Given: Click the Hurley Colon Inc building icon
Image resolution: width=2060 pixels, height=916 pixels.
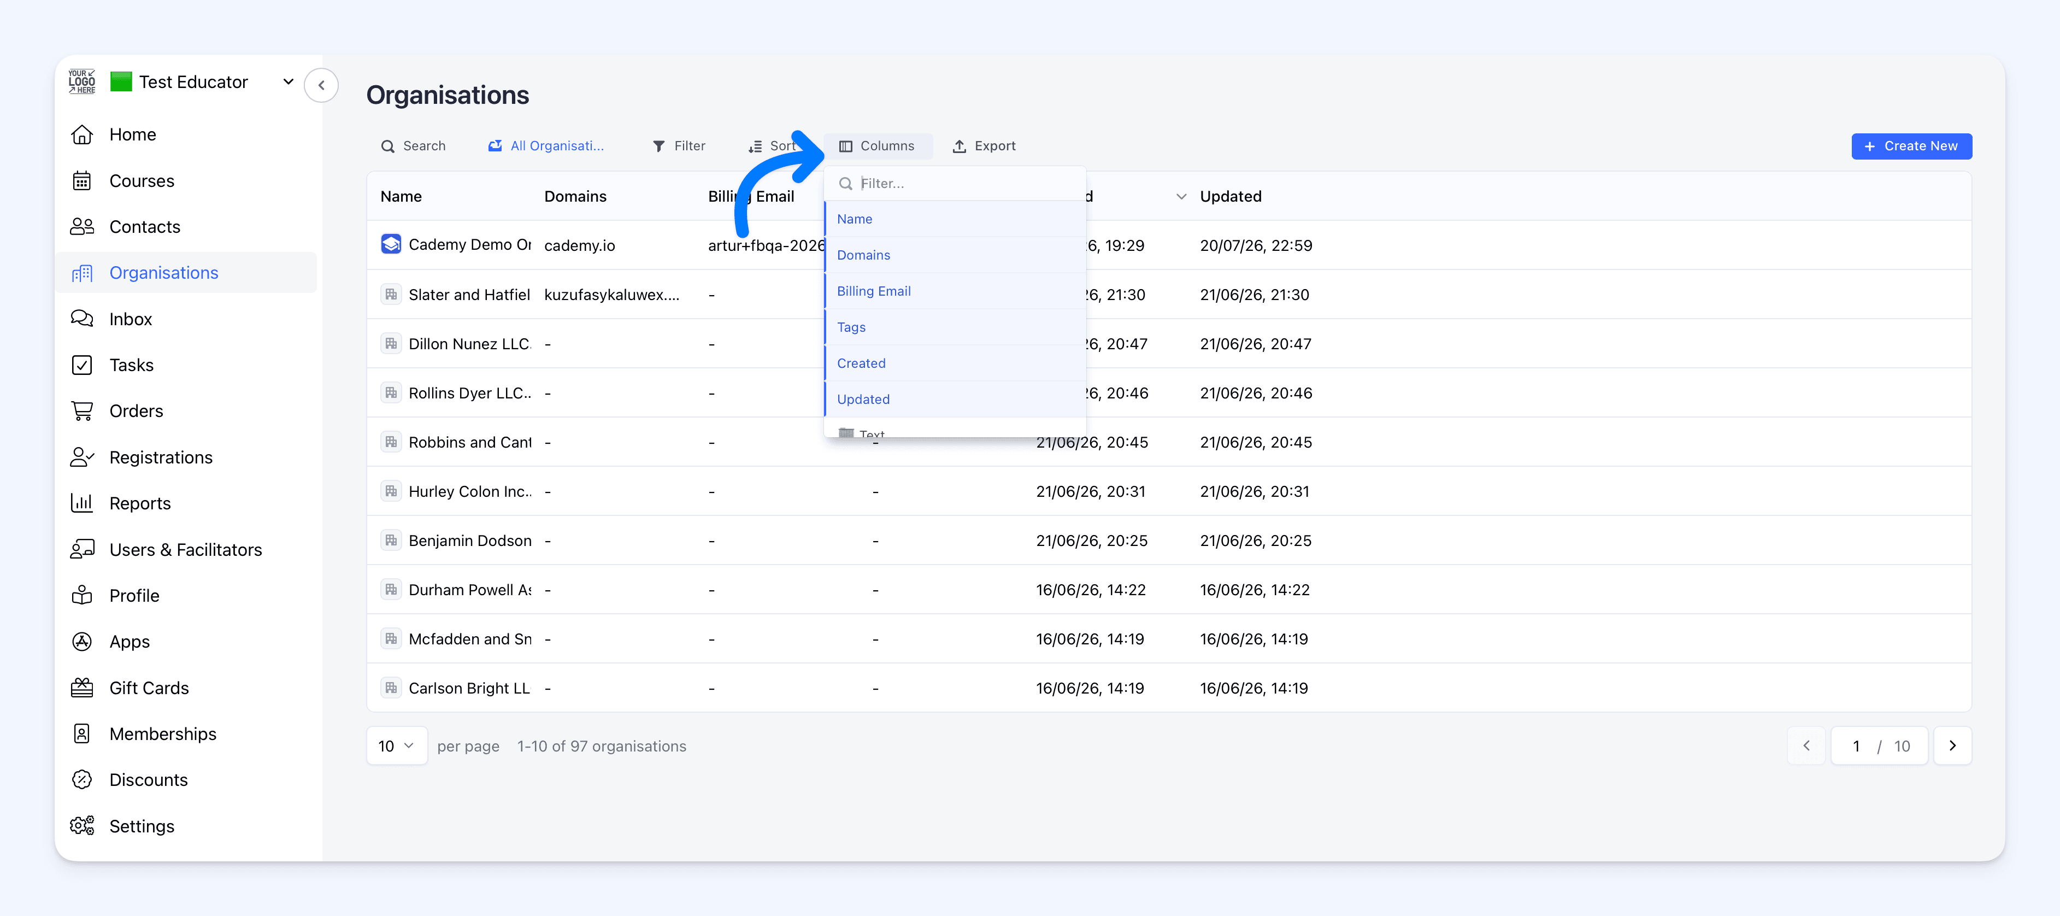Looking at the screenshot, I should tap(391, 491).
